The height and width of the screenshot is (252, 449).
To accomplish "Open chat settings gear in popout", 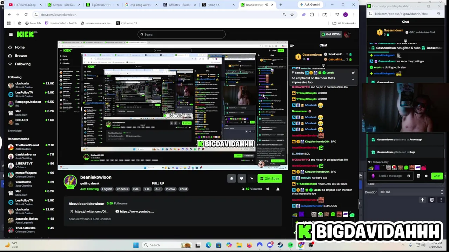I will 426,176.
